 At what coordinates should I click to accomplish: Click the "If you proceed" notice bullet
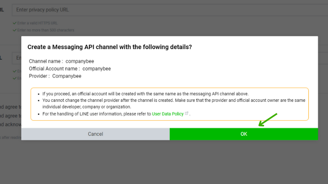(x=146, y=94)
